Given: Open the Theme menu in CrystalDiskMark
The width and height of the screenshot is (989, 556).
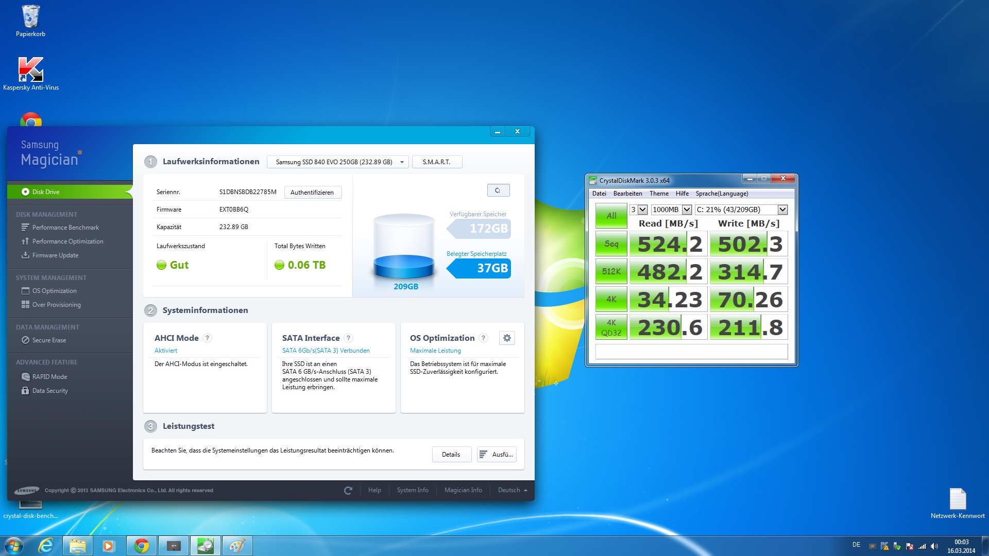Looking at the screenshot, I should (x=659, y=194).
